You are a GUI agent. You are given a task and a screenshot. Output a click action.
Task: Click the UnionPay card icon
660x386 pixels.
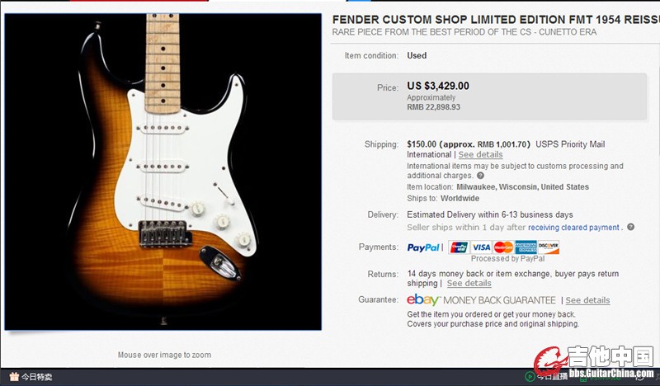tap(459, 247)
